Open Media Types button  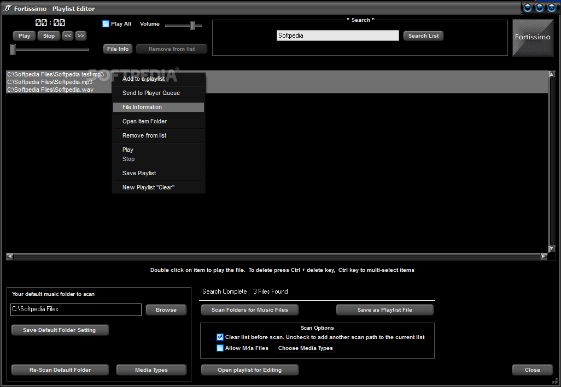151,370
